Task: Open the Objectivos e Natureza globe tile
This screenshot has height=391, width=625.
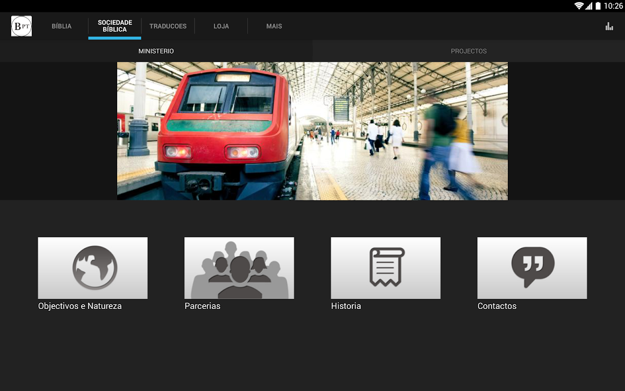Action: [x=93, y=268]
